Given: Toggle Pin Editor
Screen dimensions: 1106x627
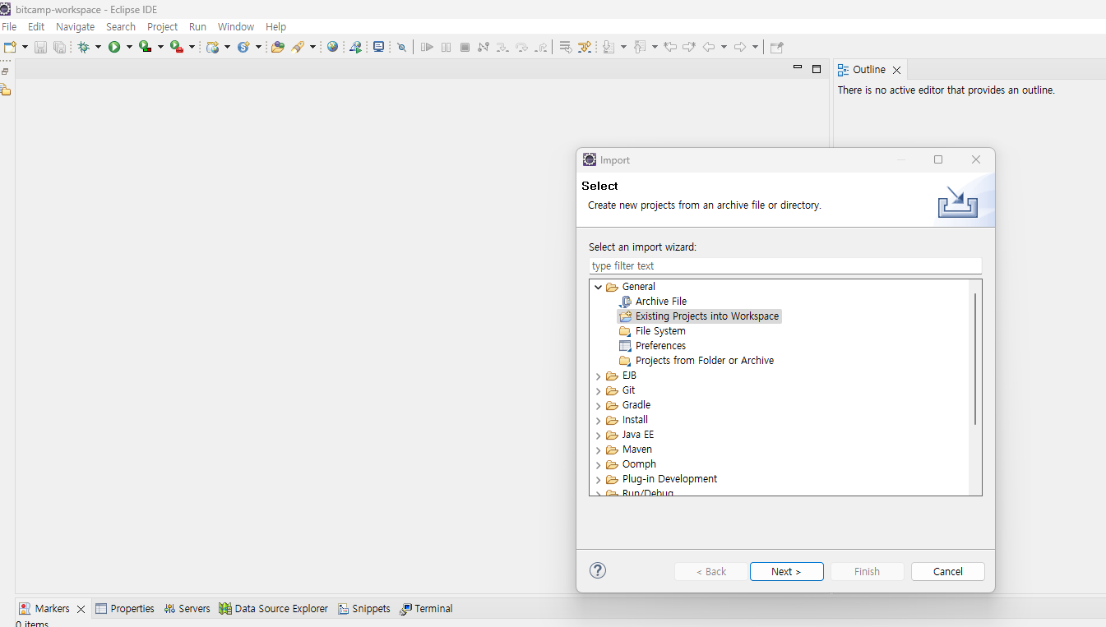Looking at the screenshot, I should (777, 47).
